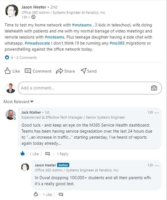The height and width of the screenshot is (200, 167).
Task: Click the Comment speech-bubble icon under the post
Action: [x=28, y=71]
